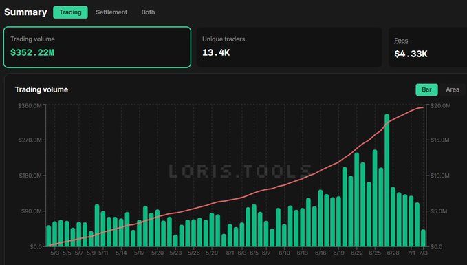Click the 6/19 date label
467x265 pixels.
338,253
